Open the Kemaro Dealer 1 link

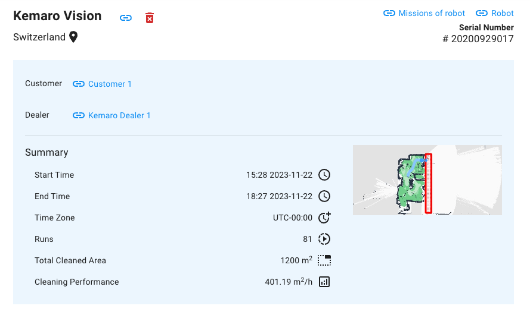click(111, 115)
